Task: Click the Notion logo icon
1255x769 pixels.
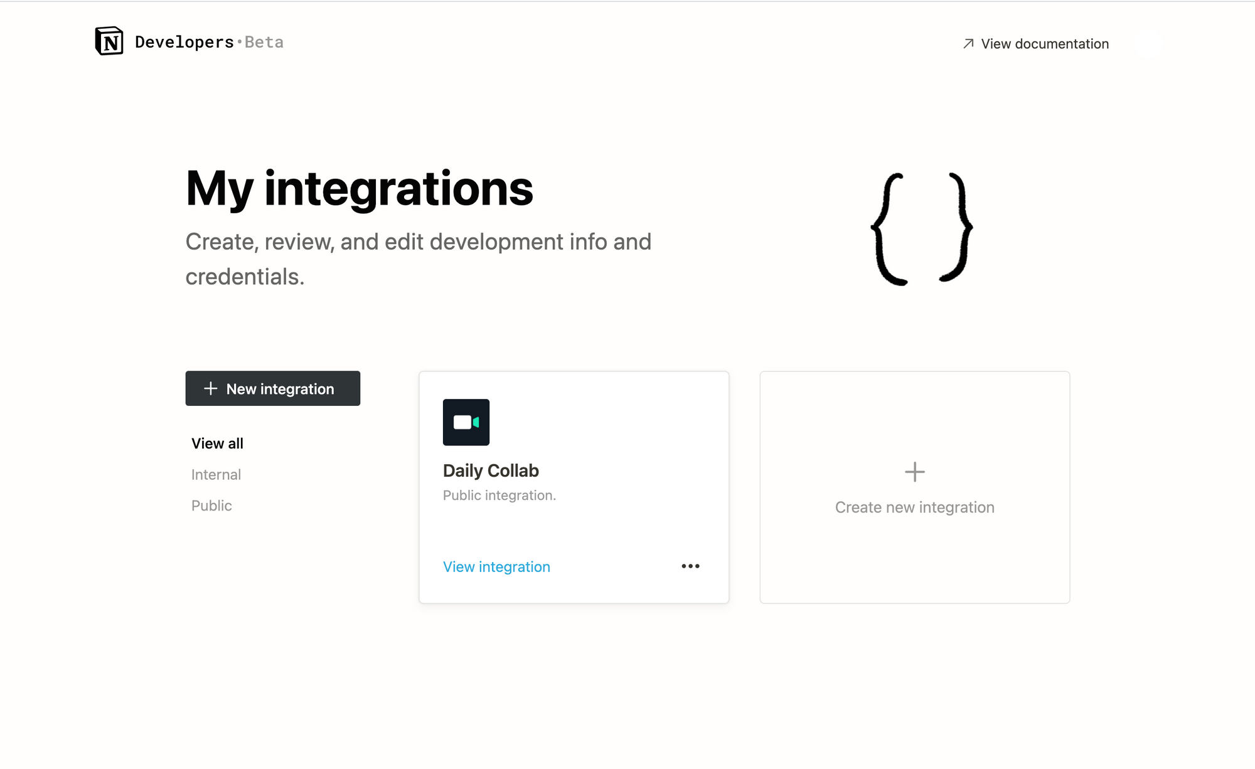Action: tap(109, 41)
